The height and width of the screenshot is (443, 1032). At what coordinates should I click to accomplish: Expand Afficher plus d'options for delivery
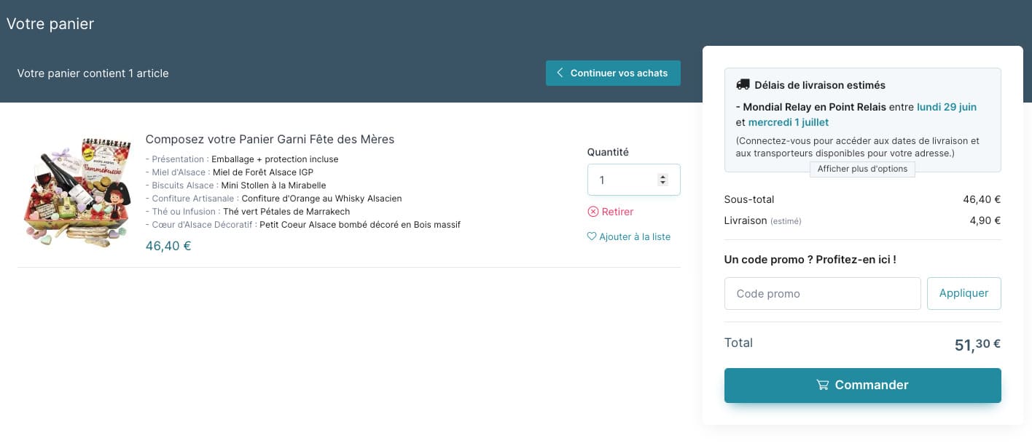click(x=862, y=169)
